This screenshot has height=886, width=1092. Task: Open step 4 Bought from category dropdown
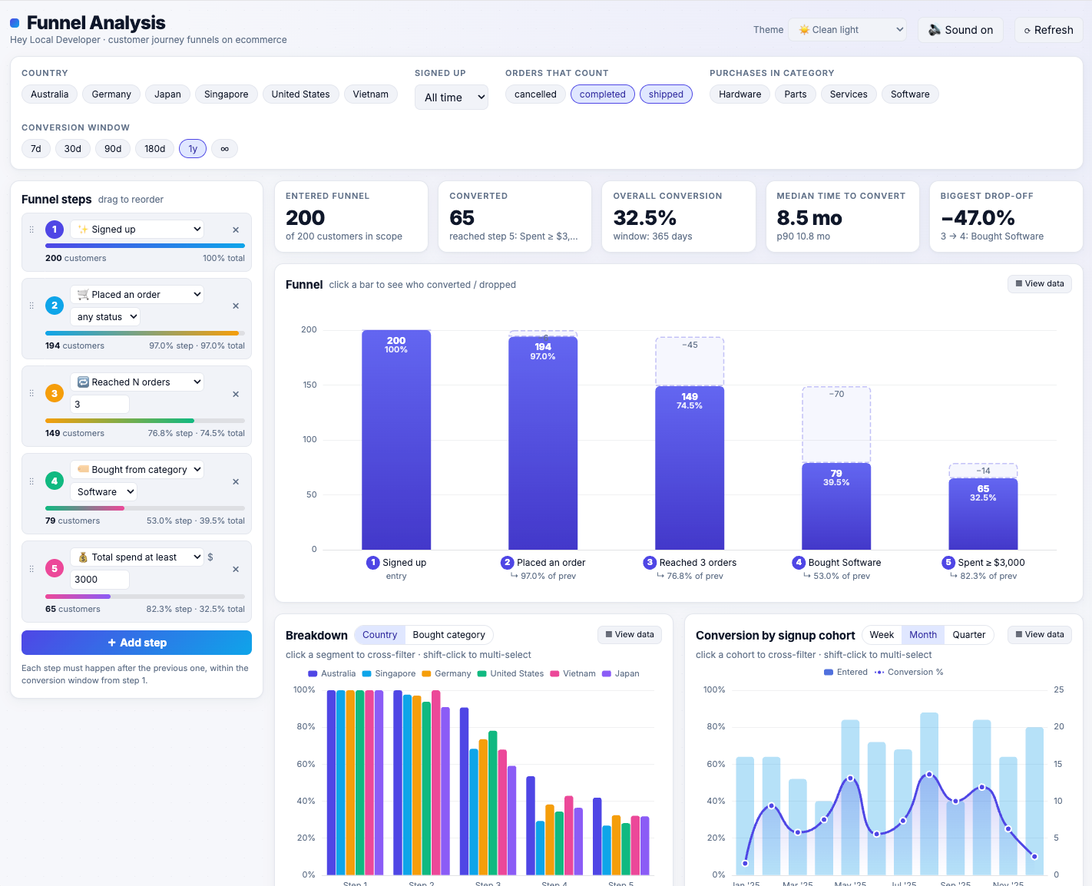pyautogui.click(x=137, y=470)
